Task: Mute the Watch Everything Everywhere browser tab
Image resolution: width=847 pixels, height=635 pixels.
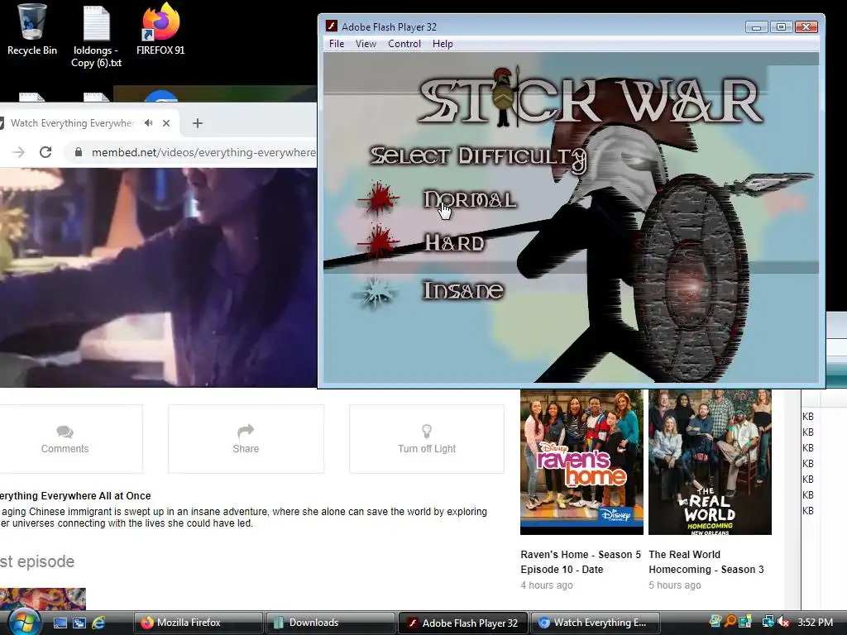Action: [x=148, y=123]
